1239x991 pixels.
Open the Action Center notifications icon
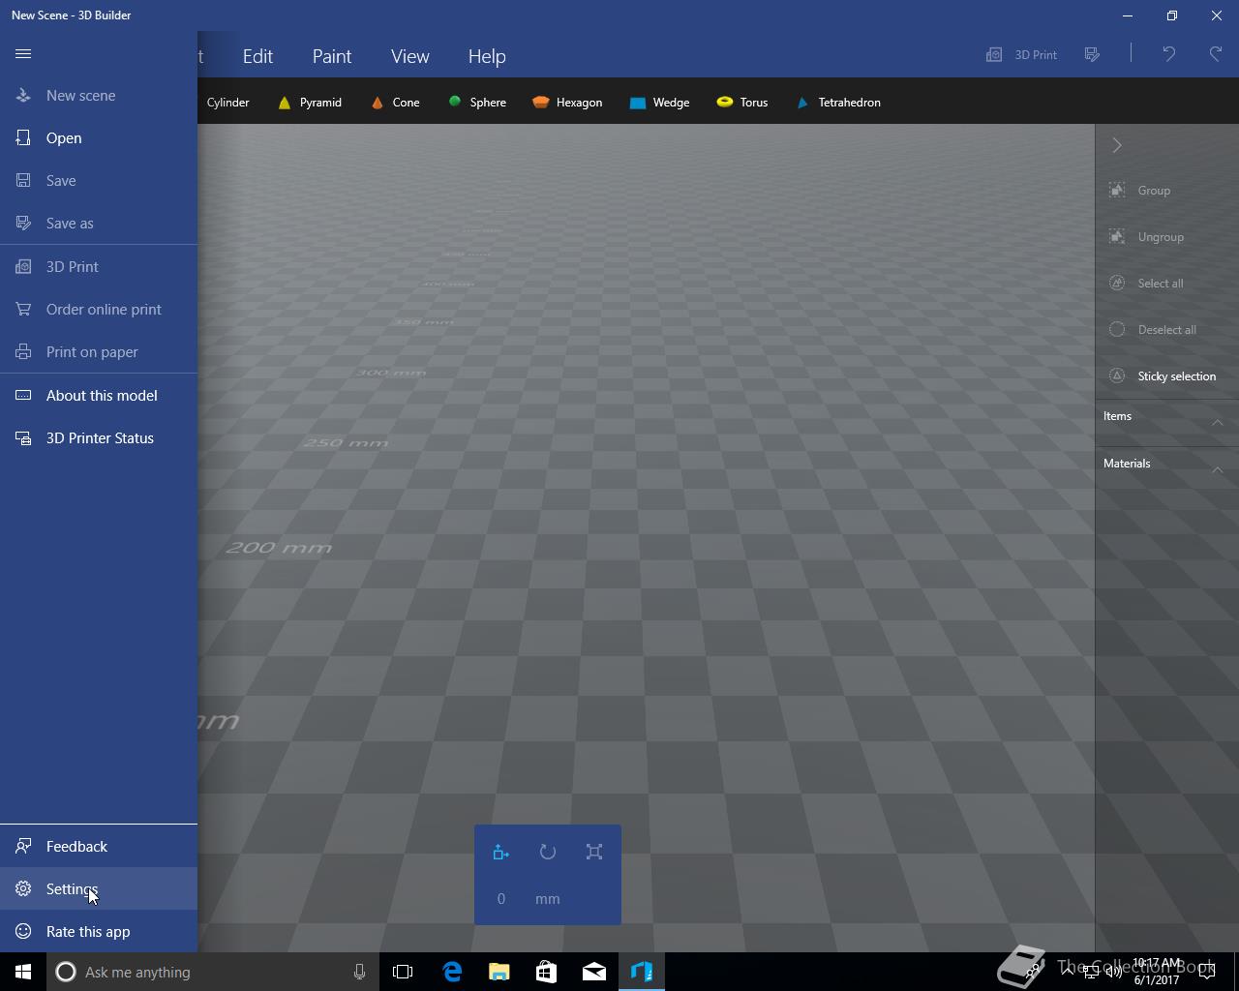coord(1206,972)
